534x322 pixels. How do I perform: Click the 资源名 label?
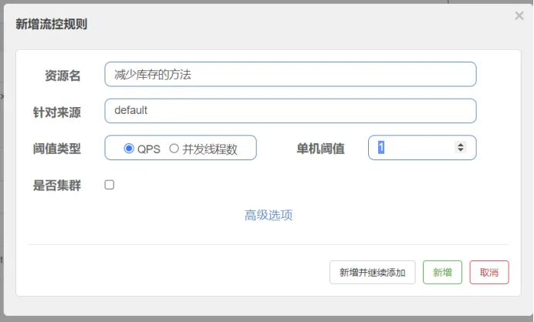[63, 75]
